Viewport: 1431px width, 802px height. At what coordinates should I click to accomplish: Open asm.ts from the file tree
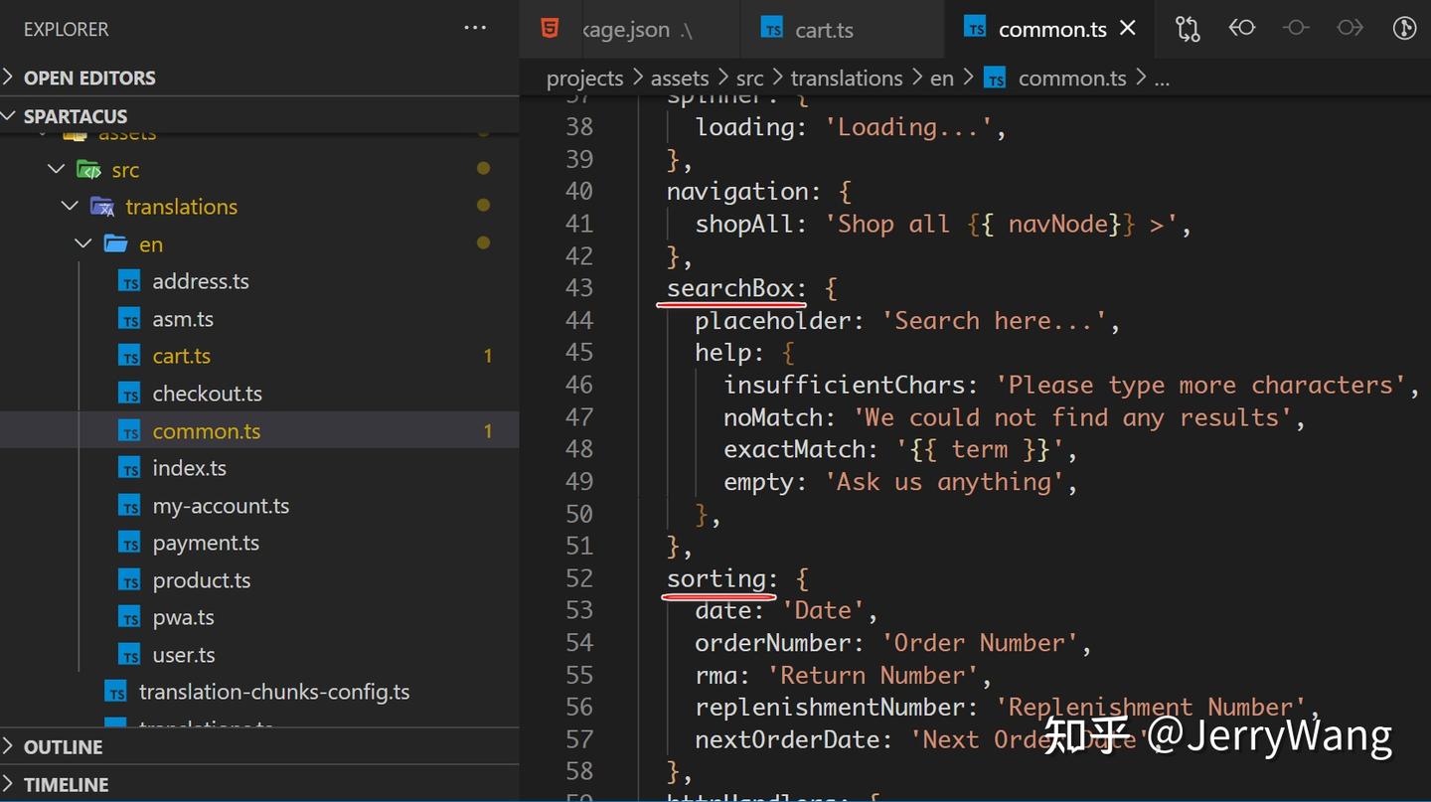(x=183, y=319)
